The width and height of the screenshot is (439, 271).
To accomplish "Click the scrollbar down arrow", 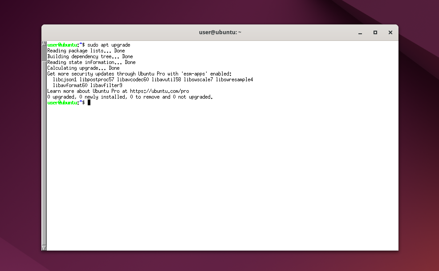I will pos(44,247).
